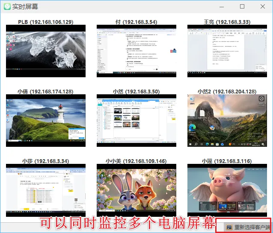Click the green 实时屏幕 app icon
Image resolution: width=273 pixels, height=233 pixels.
(x=7, y=6)
